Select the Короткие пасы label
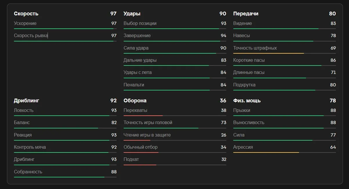 [249, 60]
